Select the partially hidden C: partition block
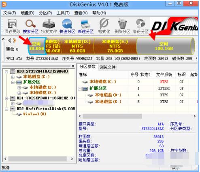The image size is (200, 172). pyautogui.click(x=53, y=46)
